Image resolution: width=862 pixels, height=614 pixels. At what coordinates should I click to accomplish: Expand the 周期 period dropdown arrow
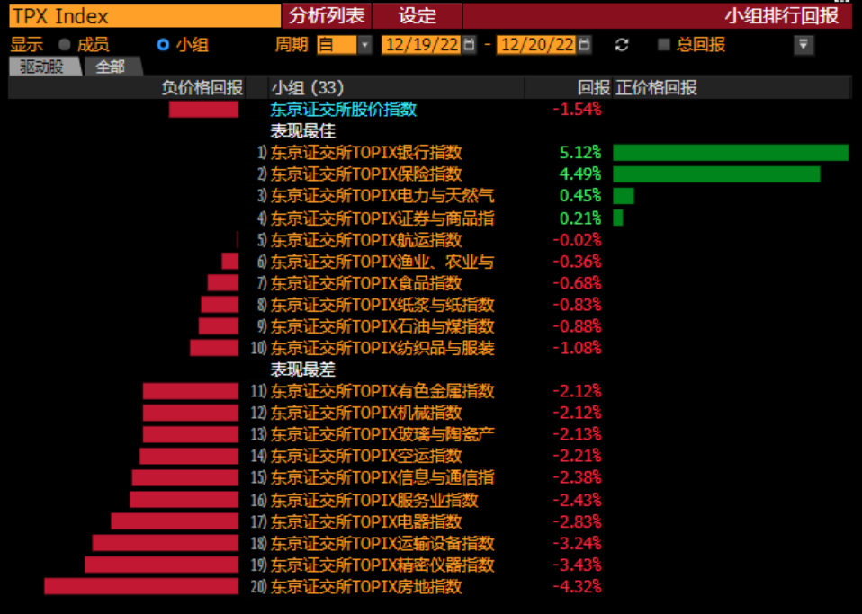pyautogui.click(x=364, y=45)
